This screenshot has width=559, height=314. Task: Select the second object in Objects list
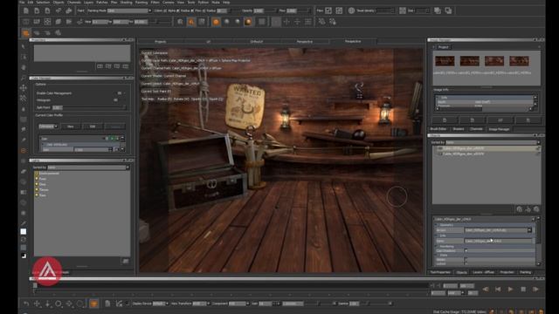487,154
